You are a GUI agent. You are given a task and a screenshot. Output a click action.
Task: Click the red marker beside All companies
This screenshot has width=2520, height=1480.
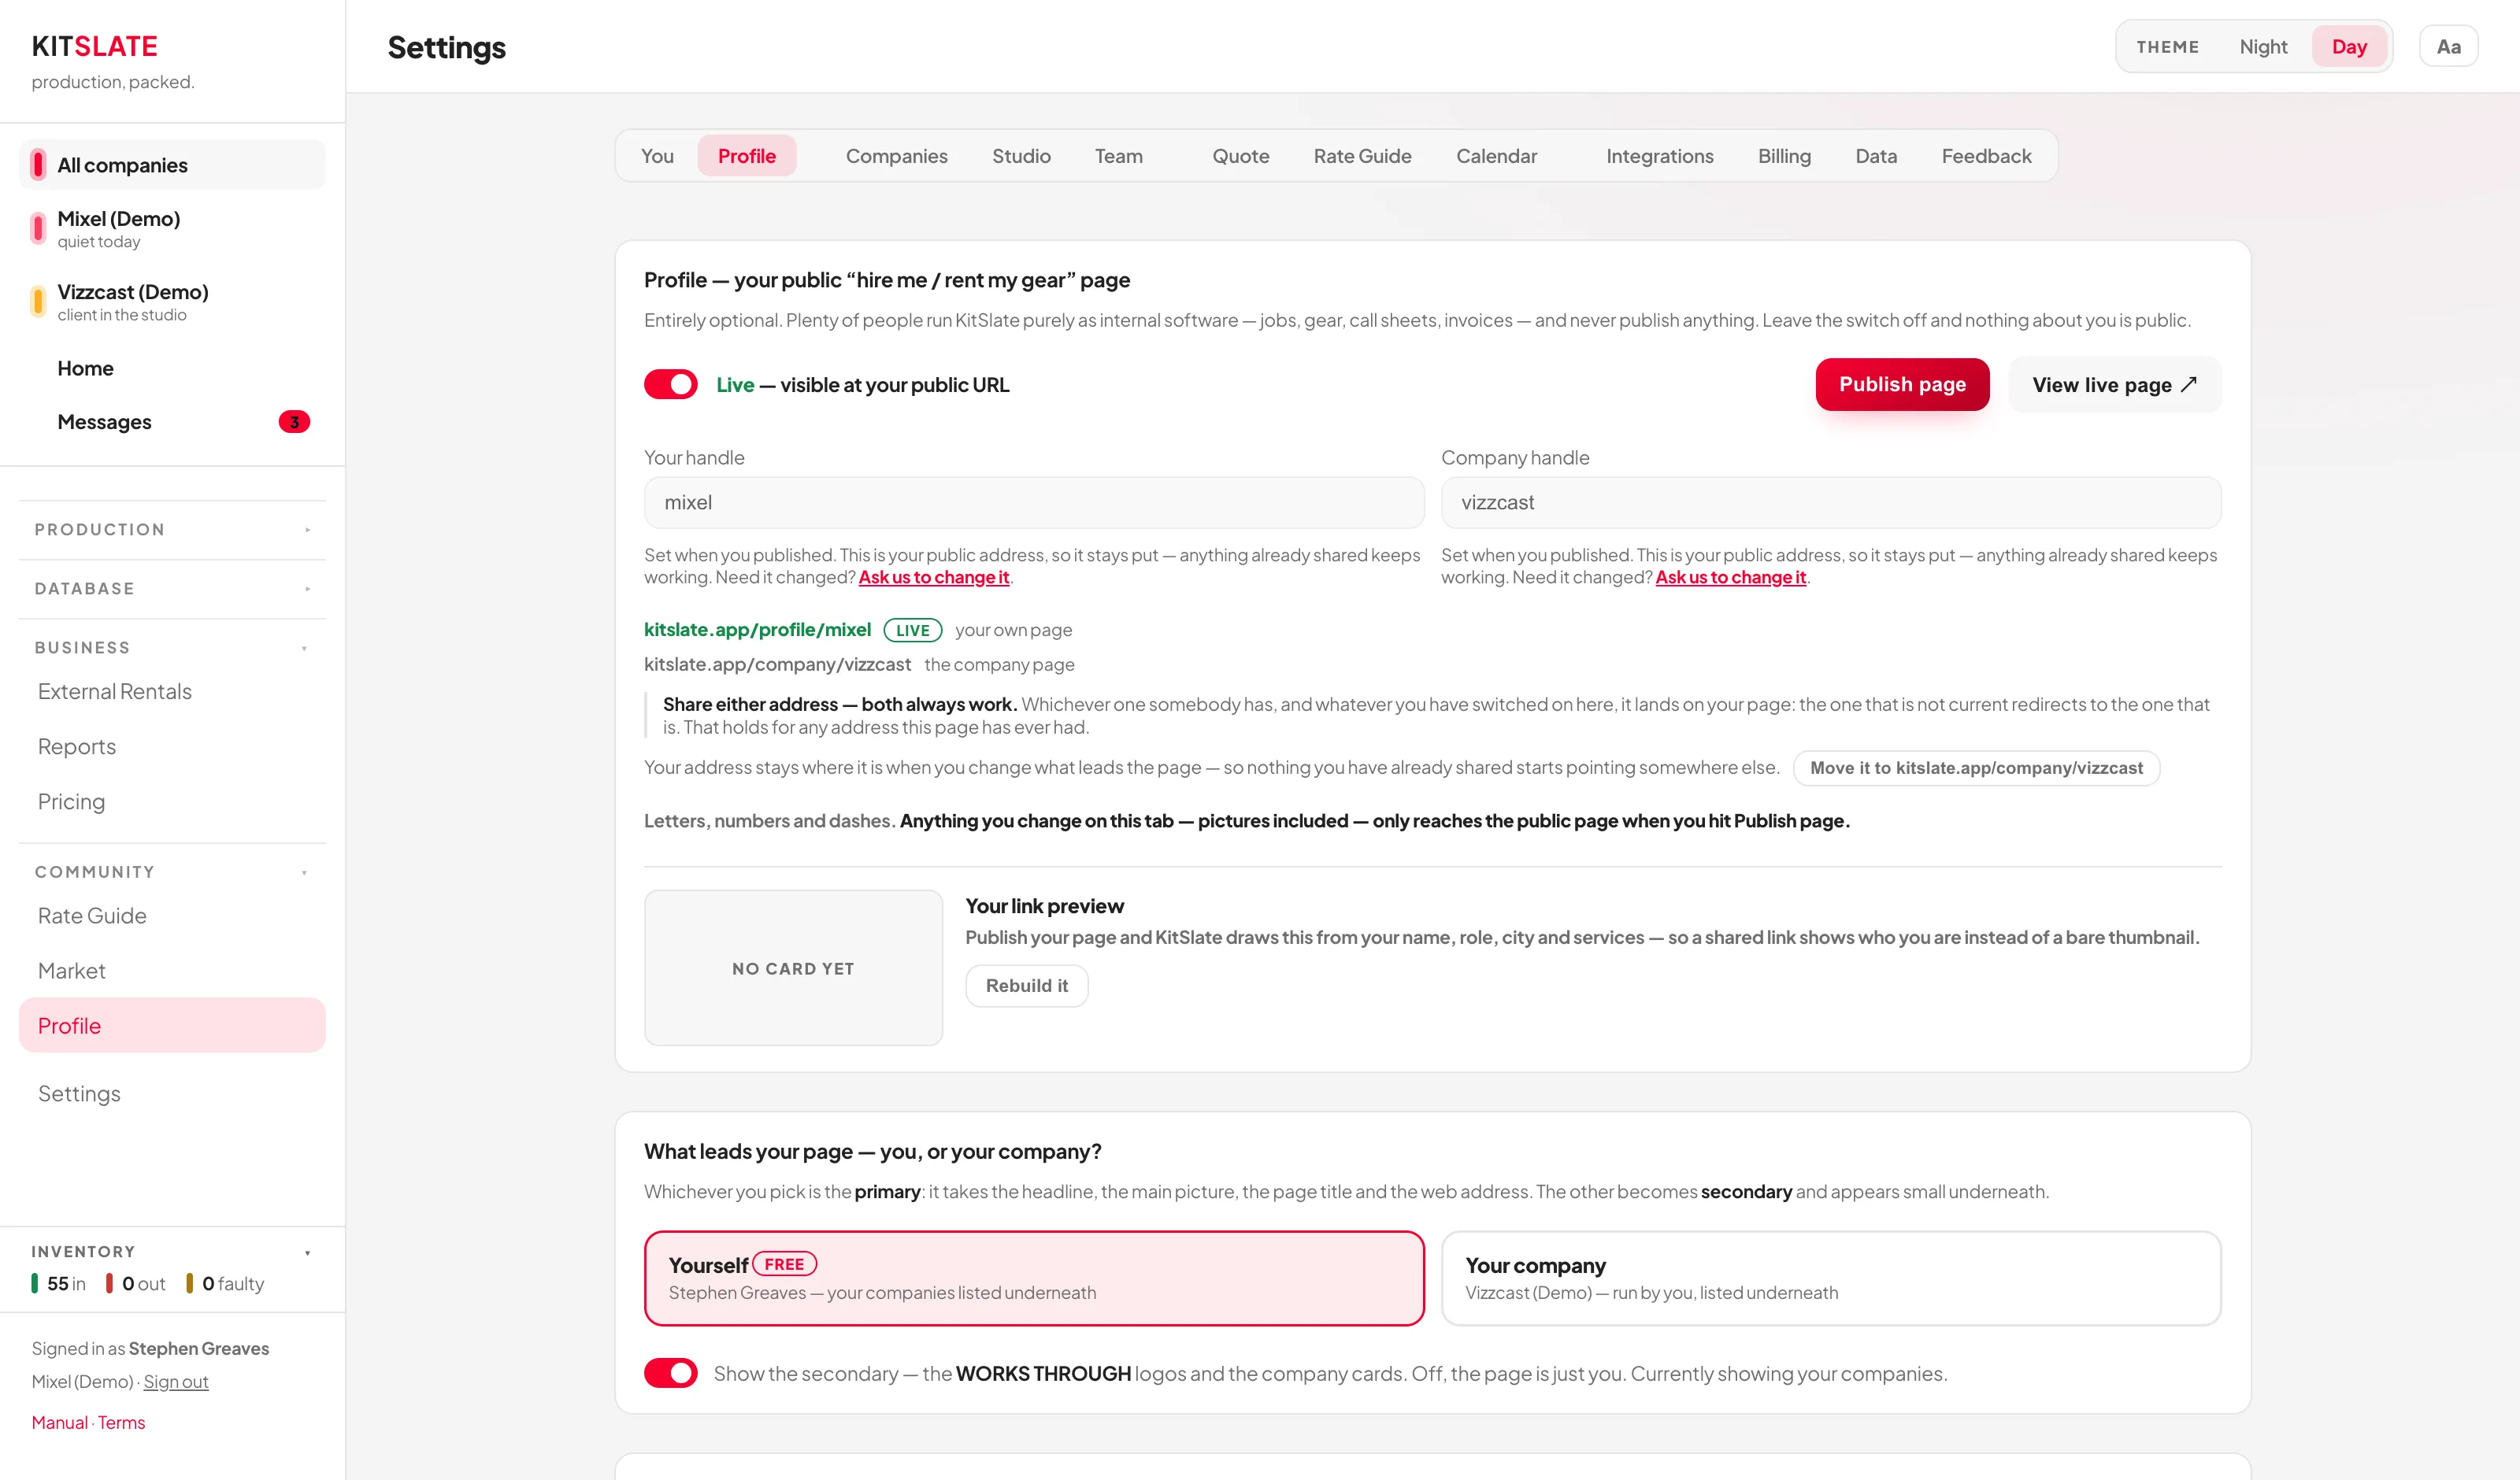38,165
